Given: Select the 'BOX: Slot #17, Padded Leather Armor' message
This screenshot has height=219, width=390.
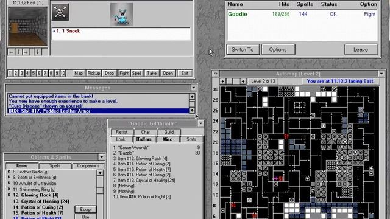Looking at the screenshot, I should (x=99, y=111).
